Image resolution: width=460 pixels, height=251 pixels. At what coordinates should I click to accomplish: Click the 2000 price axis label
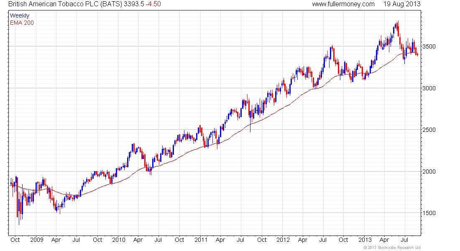(x=429, y=172)
